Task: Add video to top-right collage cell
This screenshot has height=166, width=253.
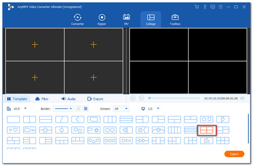Action: point(94,45)
